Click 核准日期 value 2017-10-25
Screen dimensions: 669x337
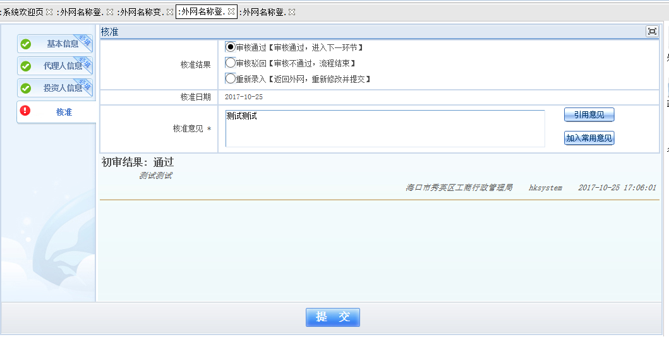pyautogui.click(x=244, y=97)
